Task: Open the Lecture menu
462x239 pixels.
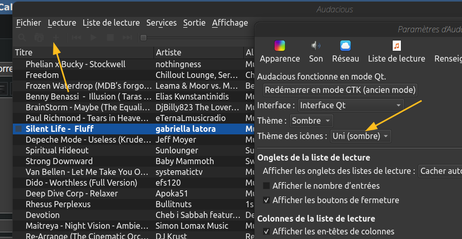Action: (62, 23)
